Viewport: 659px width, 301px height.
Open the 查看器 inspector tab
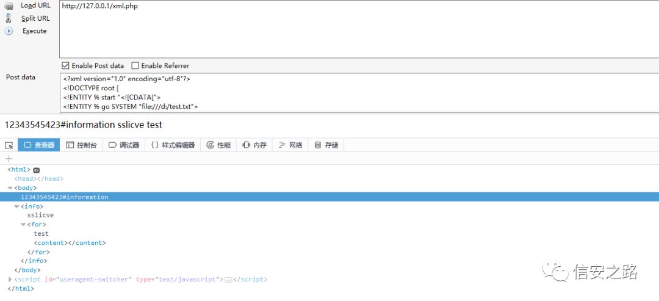click(x=39, y=145)
